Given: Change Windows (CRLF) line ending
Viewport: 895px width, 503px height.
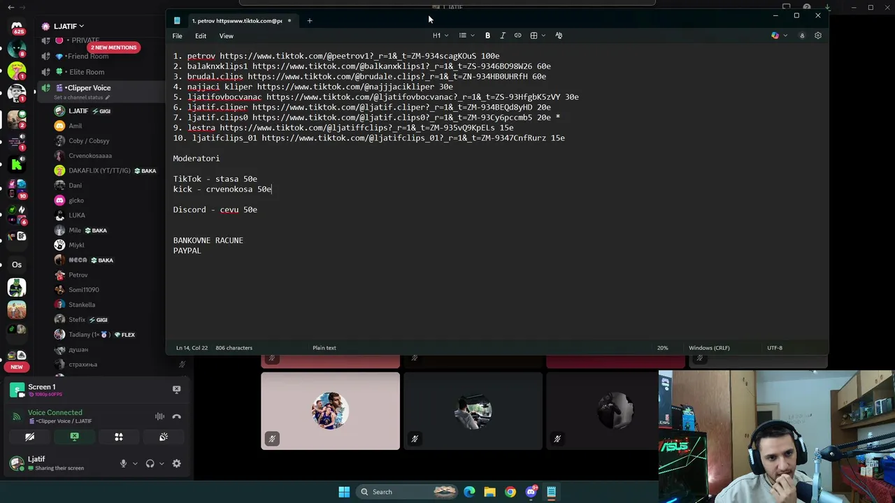Looking at the screenshot, I should pos(709,348).
